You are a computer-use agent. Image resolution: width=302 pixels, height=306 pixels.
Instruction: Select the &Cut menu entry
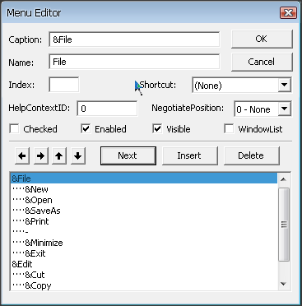144,275
